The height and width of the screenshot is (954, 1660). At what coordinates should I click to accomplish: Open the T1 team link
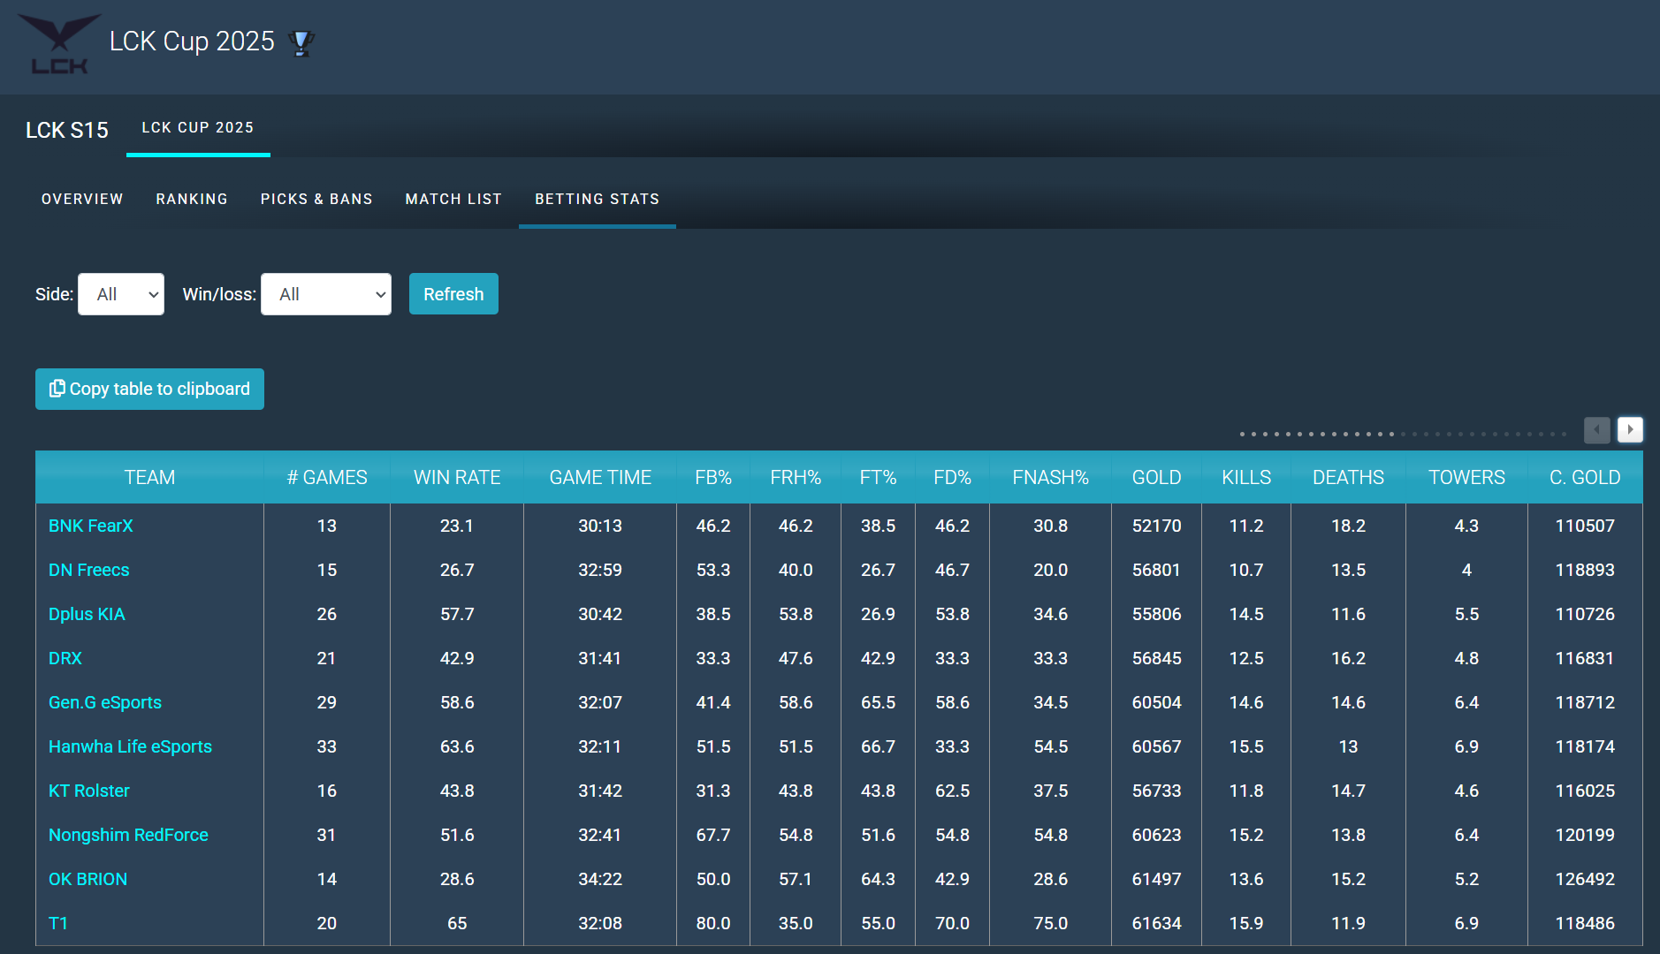(58, 923)
